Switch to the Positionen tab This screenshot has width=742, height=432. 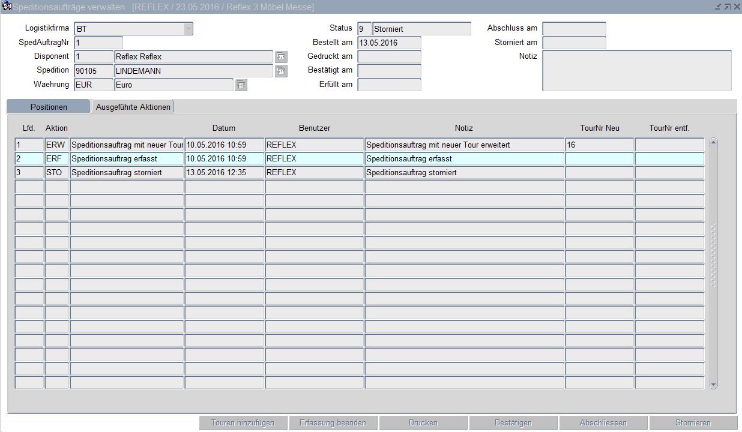[x=49, y=107]
